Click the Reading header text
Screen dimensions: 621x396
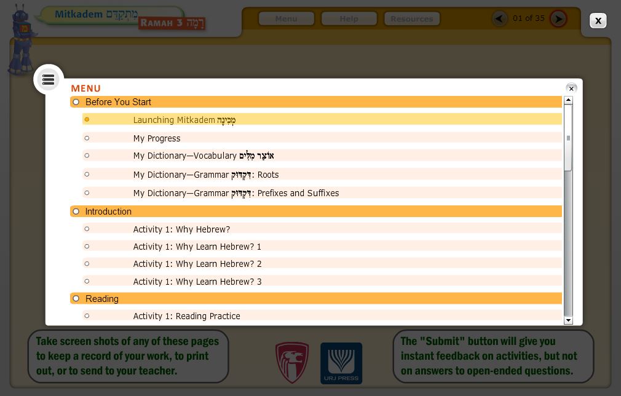click(102, 299)
